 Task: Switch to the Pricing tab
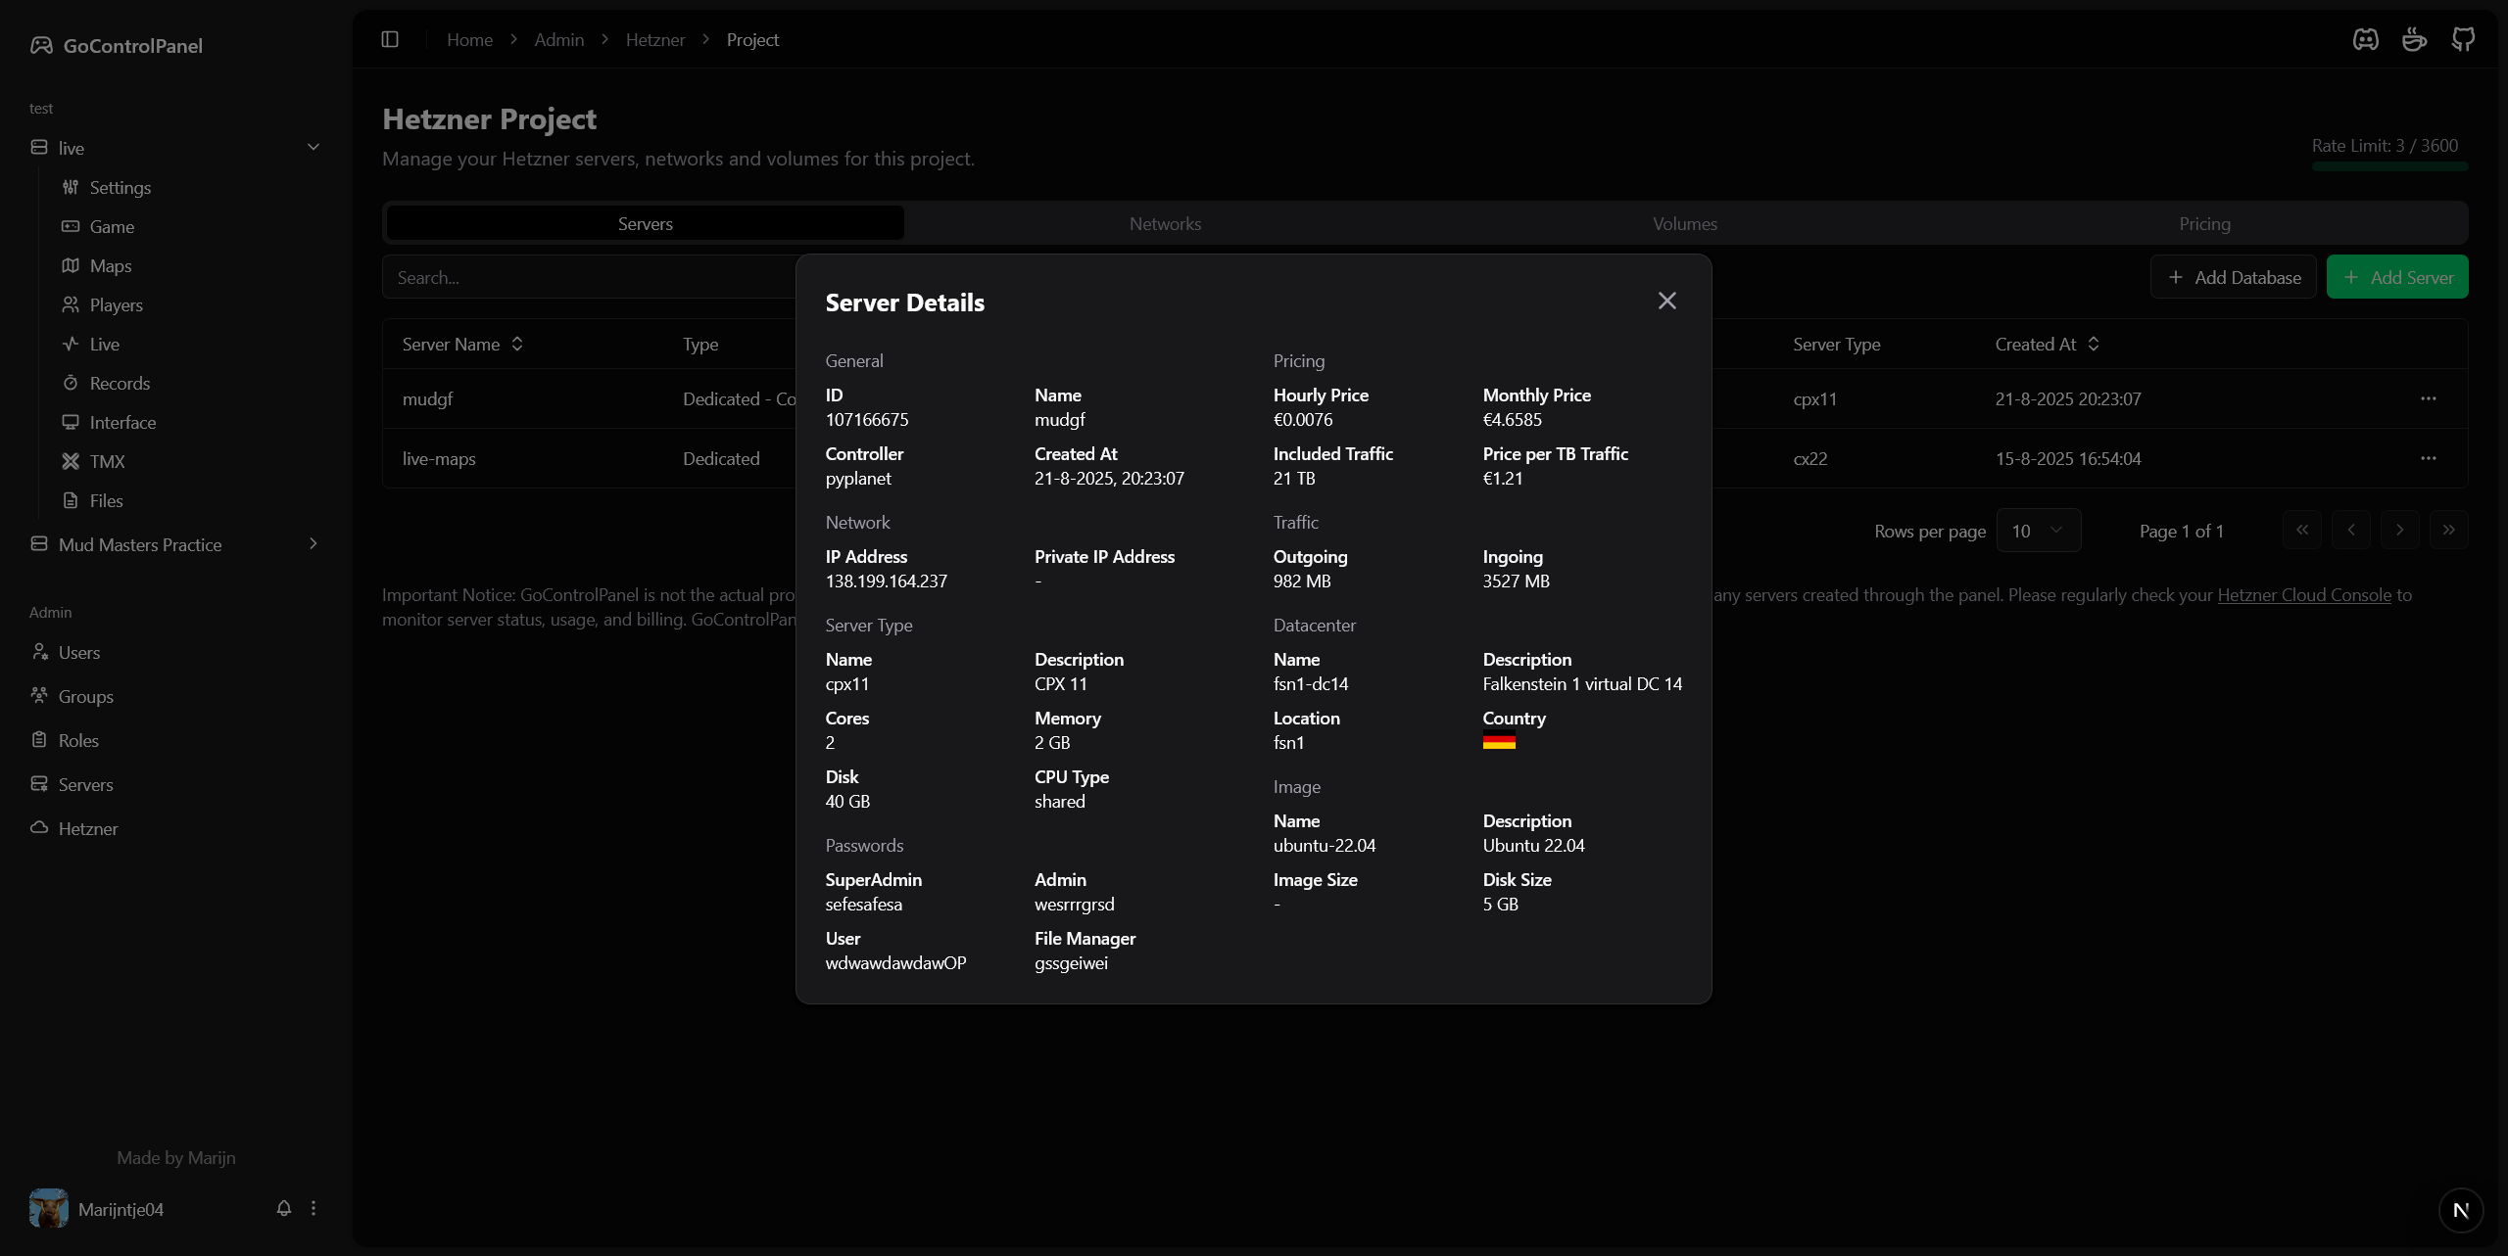coord(2204,223)
